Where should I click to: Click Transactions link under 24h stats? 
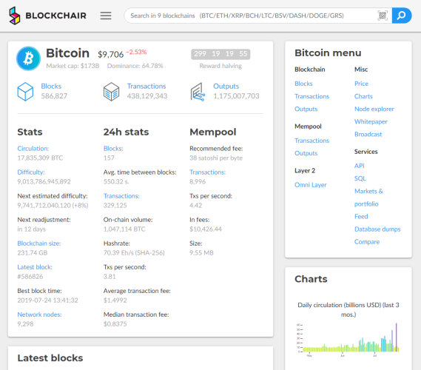[x=121, y=196]
